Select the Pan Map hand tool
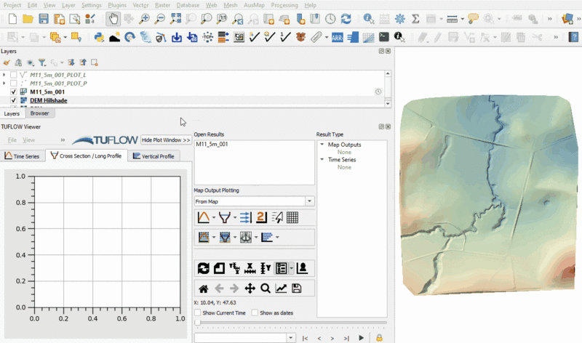582x343 pixels. [113, 18]
